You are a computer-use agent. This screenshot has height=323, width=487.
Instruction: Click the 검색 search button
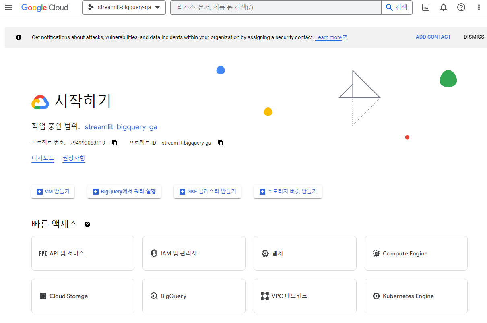(x=397, y=8)
